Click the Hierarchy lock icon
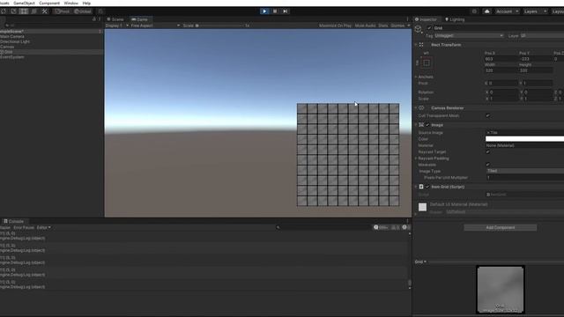This screenshot has width=564, height=317. point(94,19)
